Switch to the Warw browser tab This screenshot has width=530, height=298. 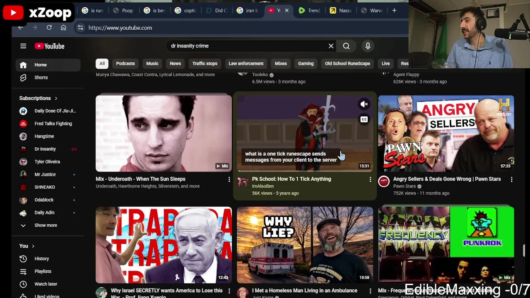[372, 10]
